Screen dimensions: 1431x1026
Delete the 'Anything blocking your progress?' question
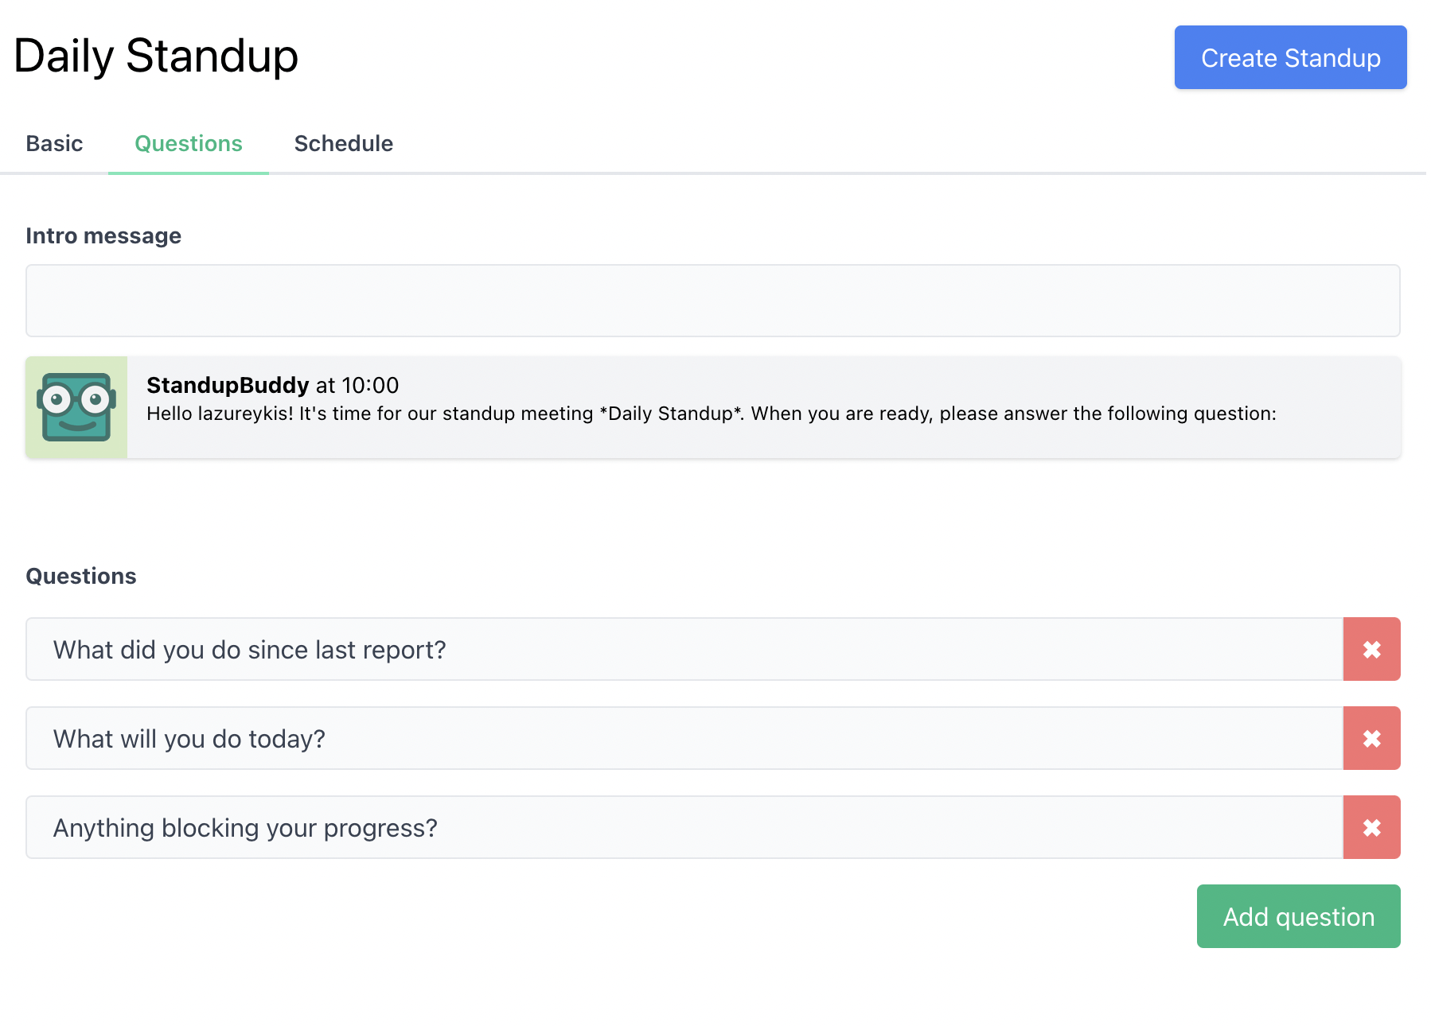[x=1371, y=827]
